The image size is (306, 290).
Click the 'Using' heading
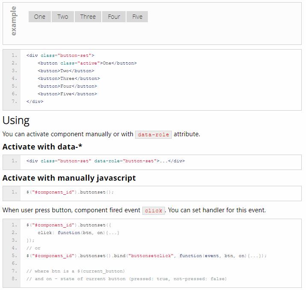coord(16,120)
